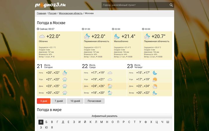Select letter Г in alphabet index
The height and width of the screenshot is (131, 209).
[x=57, y=122]
